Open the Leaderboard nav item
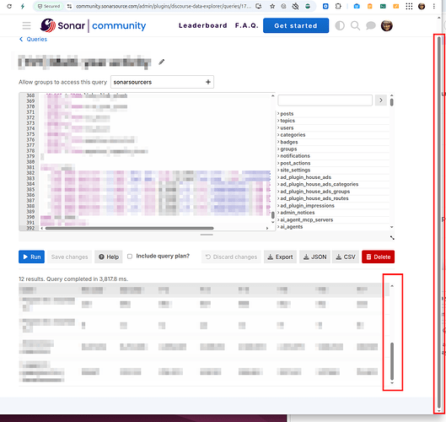Screen dimensions: 446x422 tap(203, 25)
